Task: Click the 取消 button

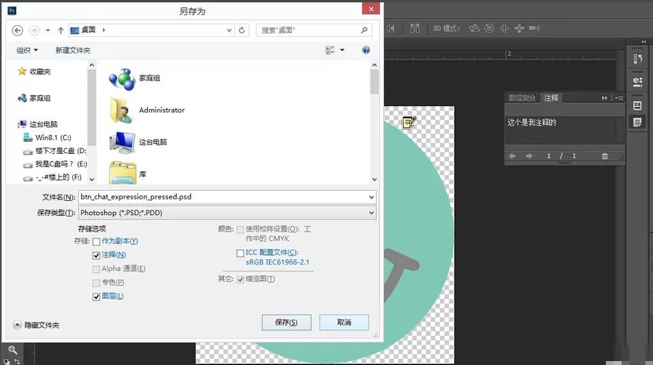Action: point(344,323)
